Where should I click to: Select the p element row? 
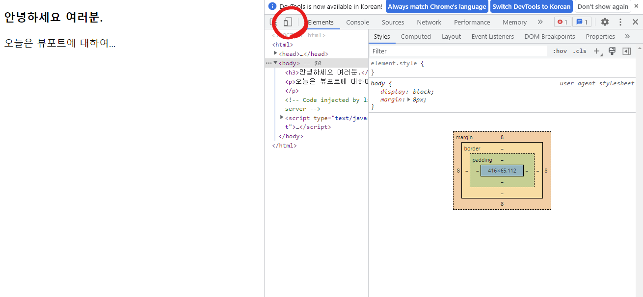tap(326, 81)
